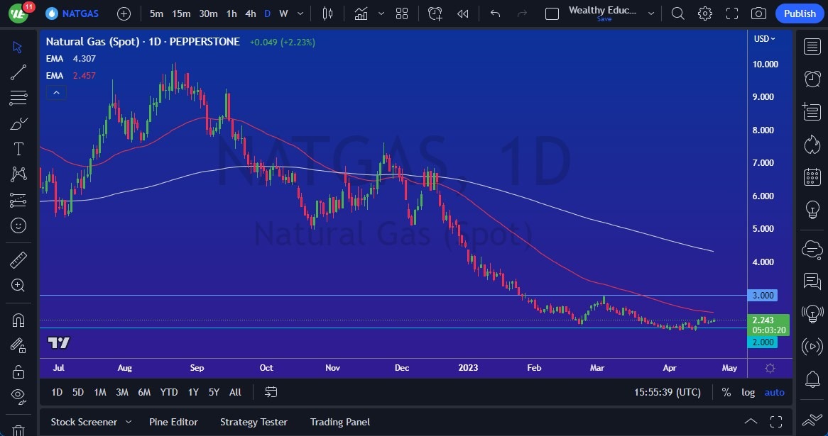Open the Stock Screener dropdown arrow
This screenshot has width=828, height=436.
pos(129,422)
